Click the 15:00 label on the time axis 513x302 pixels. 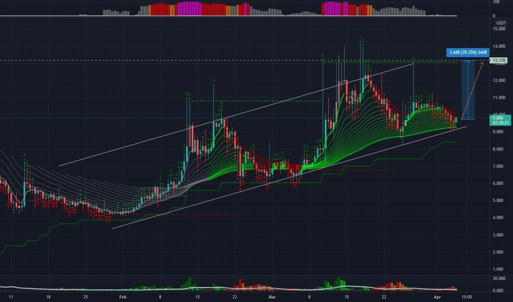(467, 297)
